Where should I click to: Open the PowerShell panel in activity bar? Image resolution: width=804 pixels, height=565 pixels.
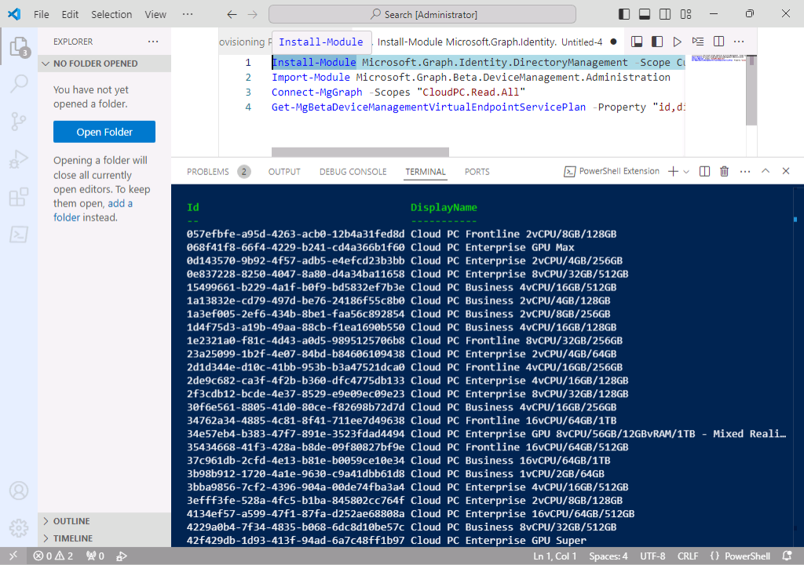19,235
